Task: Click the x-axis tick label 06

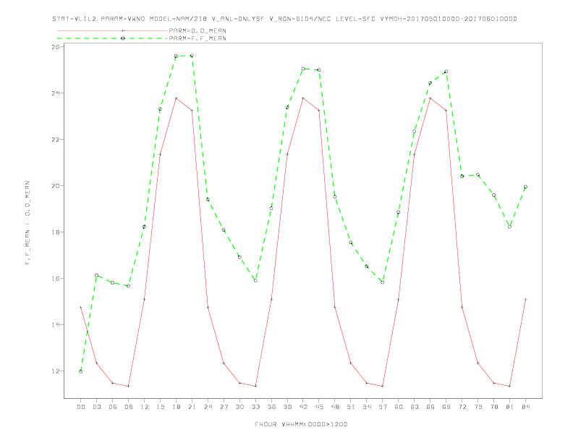Action: pyautogui.click(x=113, y=407)
